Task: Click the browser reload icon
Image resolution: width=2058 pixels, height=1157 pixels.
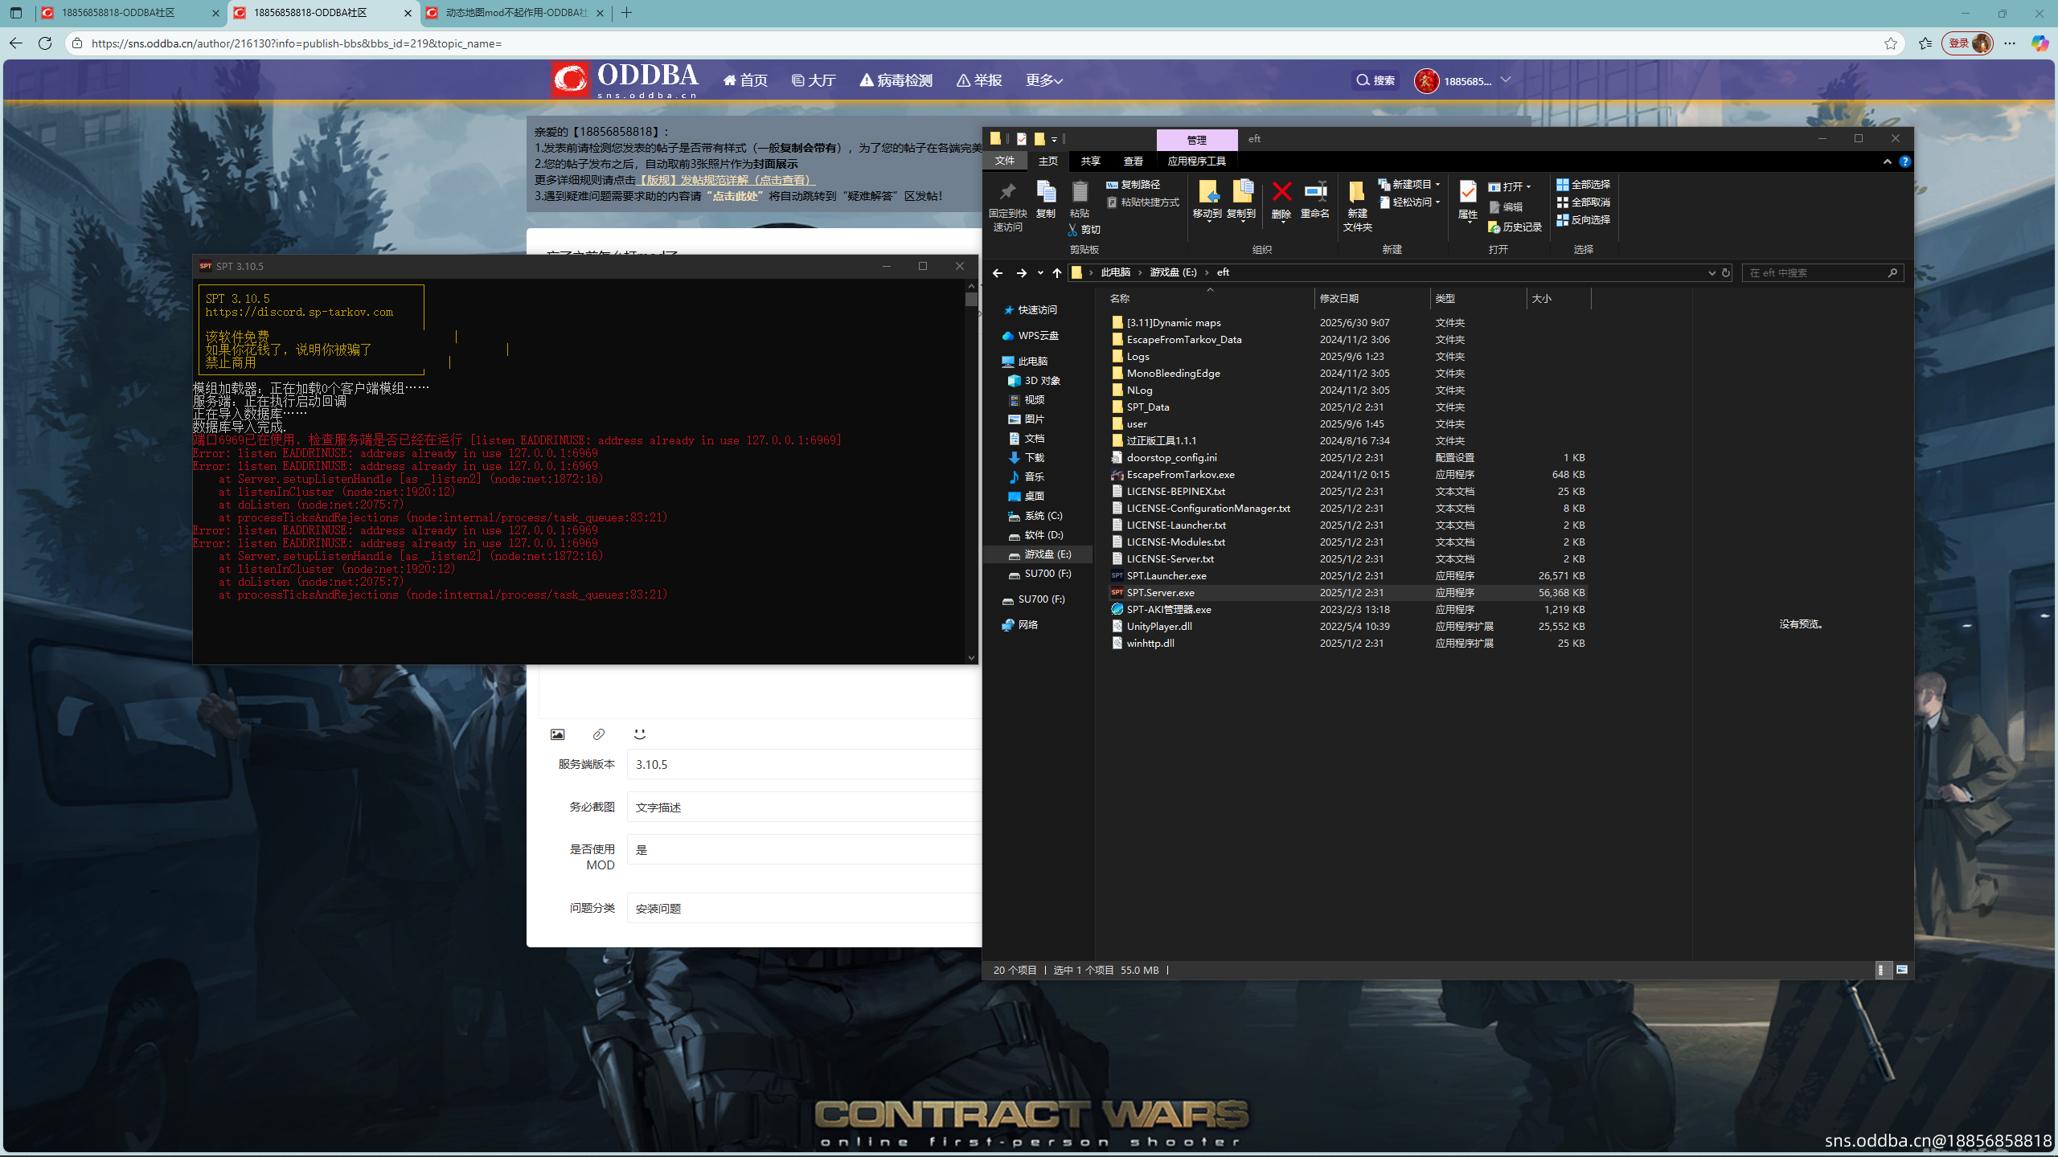Action: [x=45, y=43]
